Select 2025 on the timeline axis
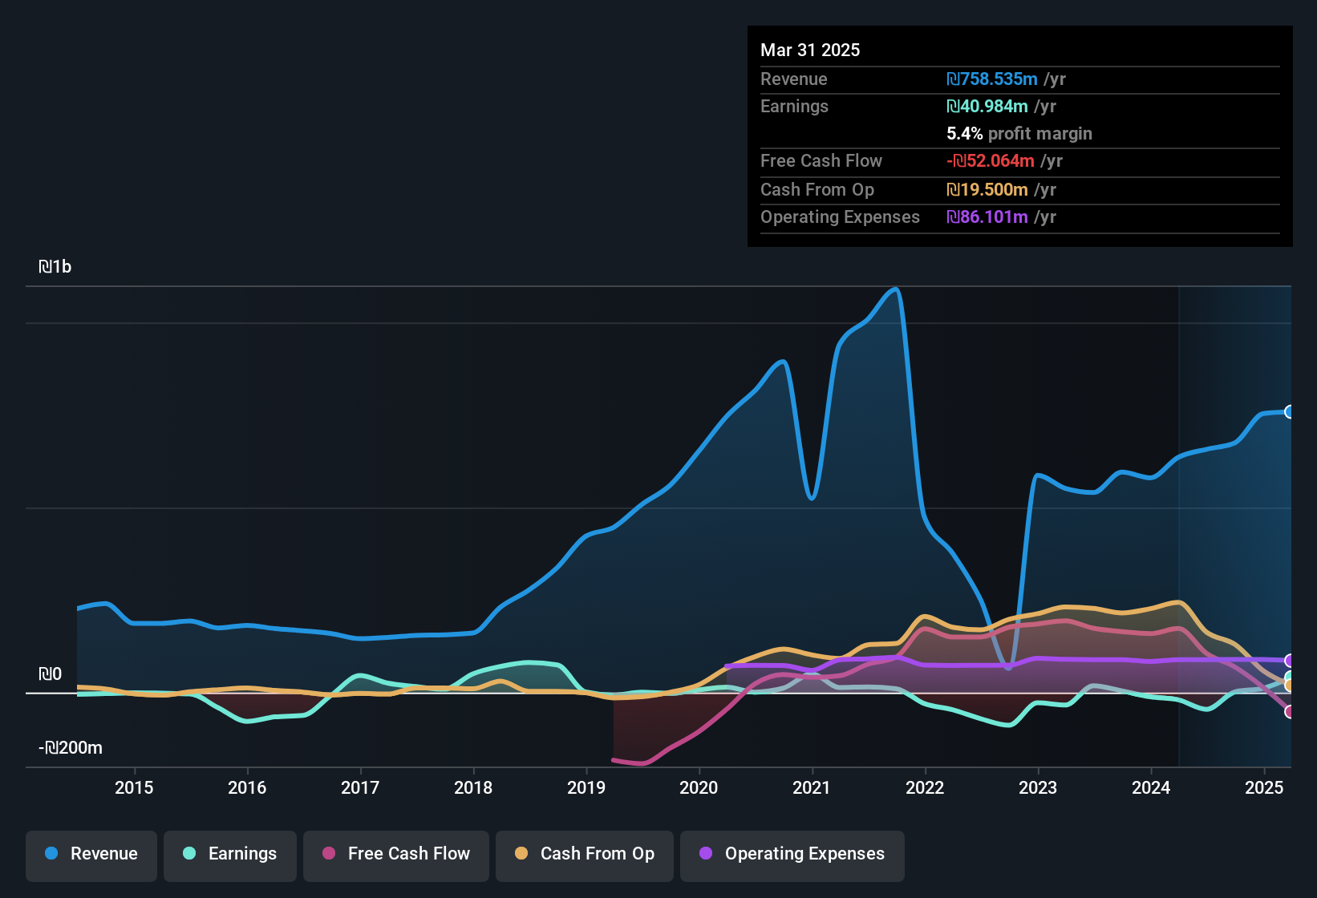1317x898 pixels. (x=1266, y=787)
